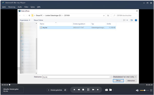The width and height of the screenshot is (154, 95).
Task: Pause the video with the pause button
Action: (88, 90)
